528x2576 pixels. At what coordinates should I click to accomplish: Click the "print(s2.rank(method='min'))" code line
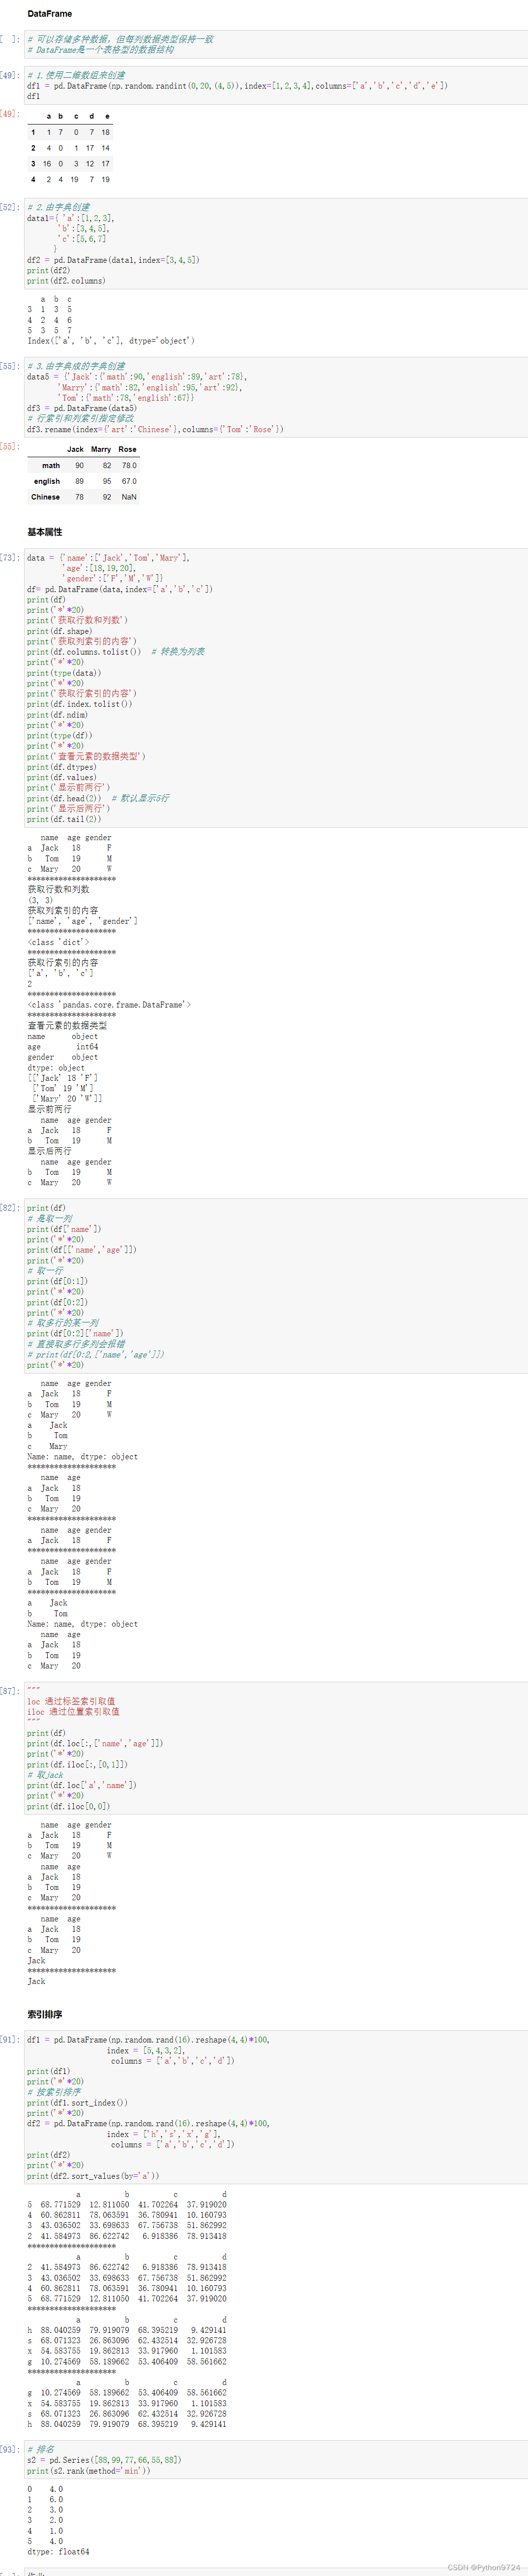[x=89, y=2471]
